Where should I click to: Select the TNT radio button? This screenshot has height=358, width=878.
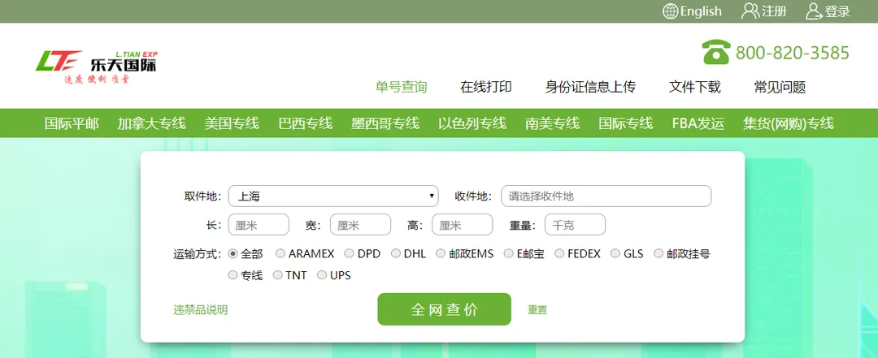[277, 274]
